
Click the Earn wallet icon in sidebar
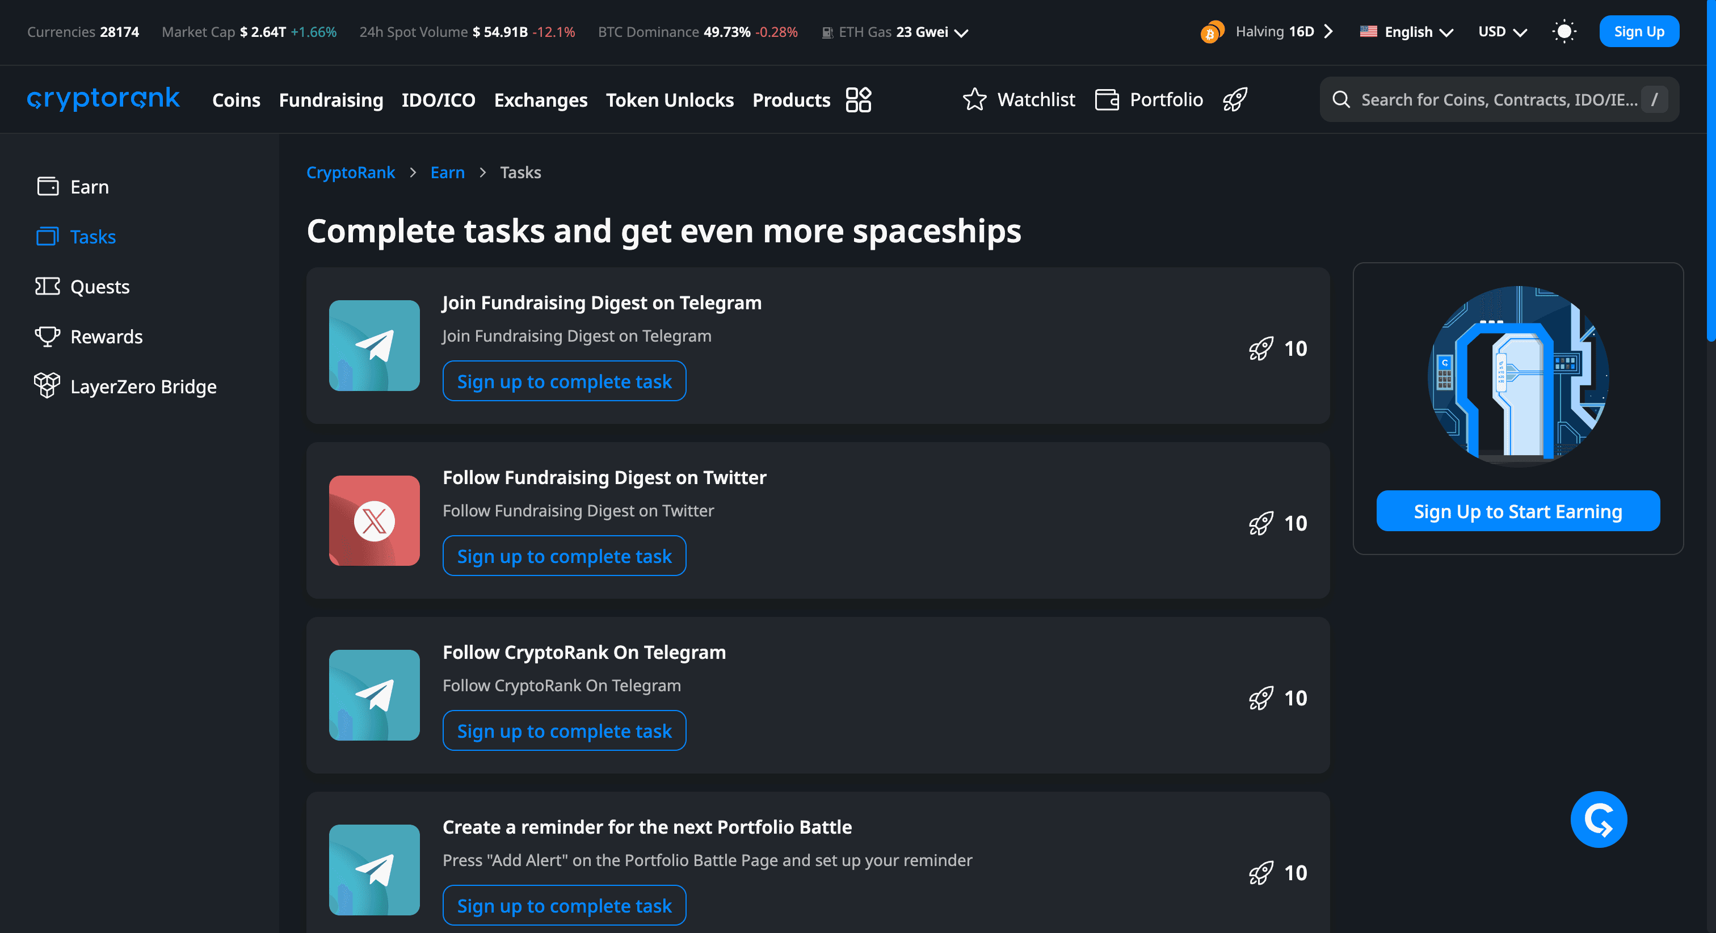pyautogui.click(x=48, y=187)
